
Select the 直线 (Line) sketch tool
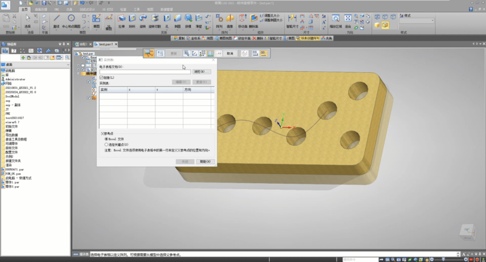click(x=56, y=21)
